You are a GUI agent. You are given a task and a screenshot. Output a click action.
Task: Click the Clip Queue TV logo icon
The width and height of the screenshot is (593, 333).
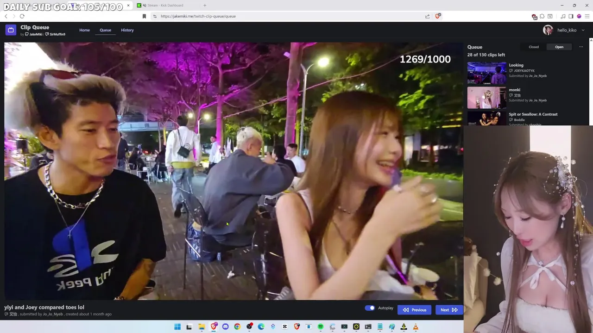[x=11, y=30]
